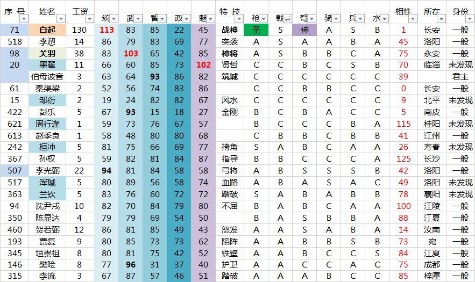Click the purple 神 cell in 白起's row

tap(304, 30)
